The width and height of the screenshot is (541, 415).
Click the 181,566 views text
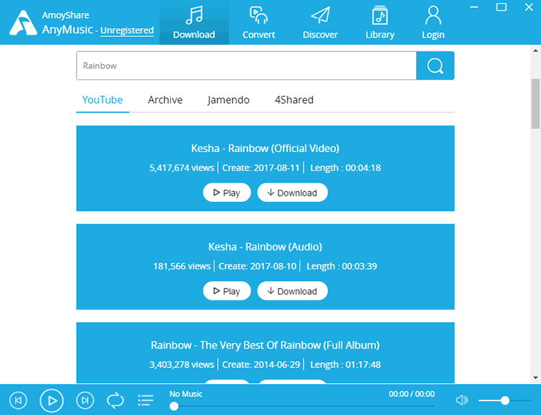[182, 266]
